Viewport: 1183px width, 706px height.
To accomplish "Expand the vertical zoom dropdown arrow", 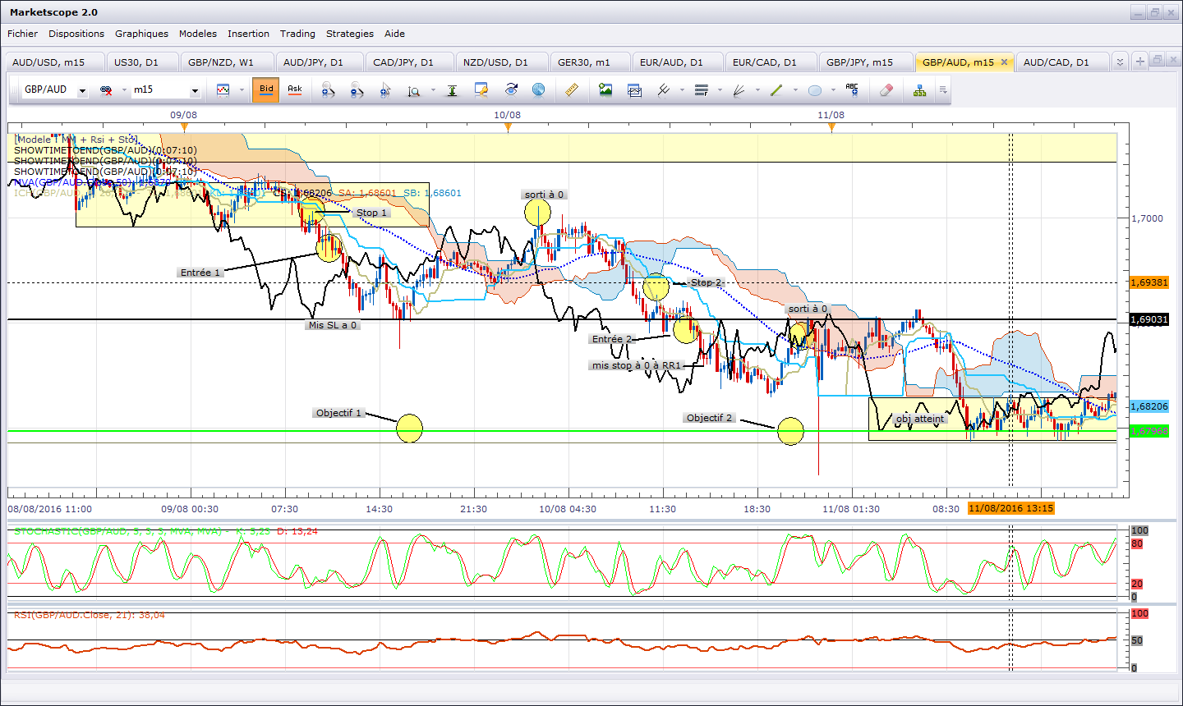I will point(433,90).
